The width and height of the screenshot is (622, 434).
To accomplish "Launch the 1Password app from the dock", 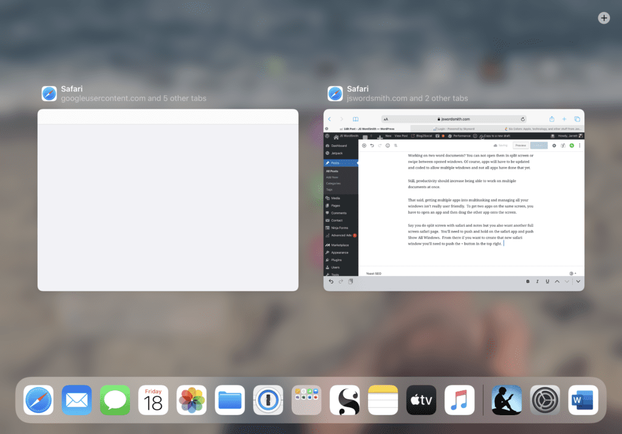I will click(268, 399).
